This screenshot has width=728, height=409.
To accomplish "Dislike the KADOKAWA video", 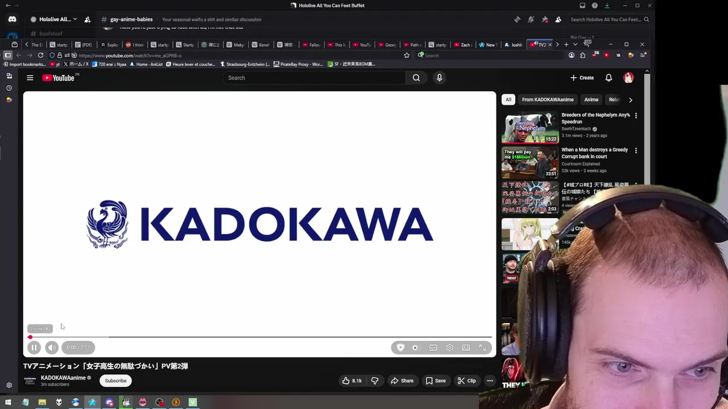I will 375,381.
